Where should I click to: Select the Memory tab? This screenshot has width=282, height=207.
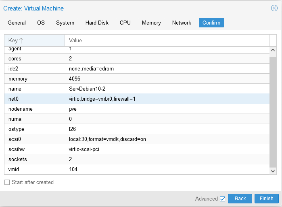coord(151,23)
